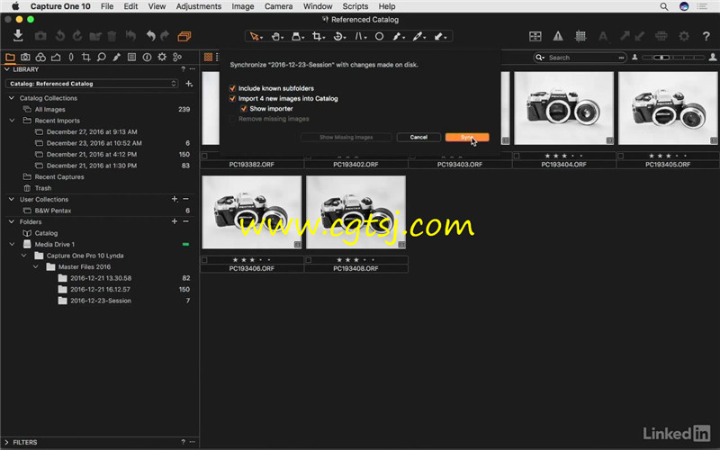This screenshot has height=450, width=720.
Task: Select the PC193406.ORF camera thumbnail
Action: (252, 212)
